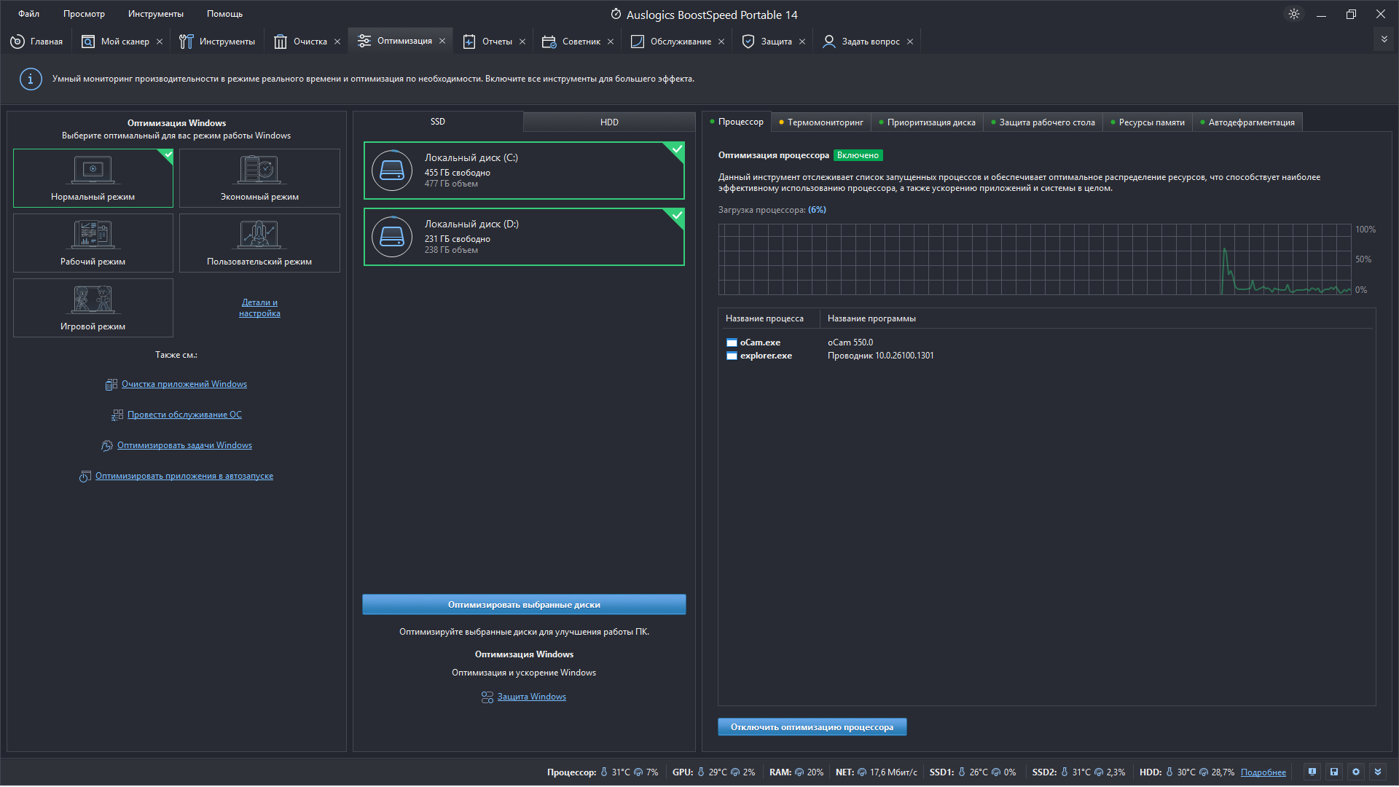This screenshot has height=787, width=1399.
Task: Sort by Название программы column
Action: [871, 318]
